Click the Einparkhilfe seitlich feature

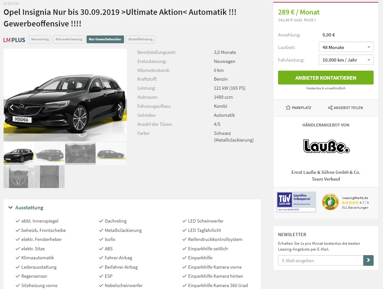click(x=208, y=248)
